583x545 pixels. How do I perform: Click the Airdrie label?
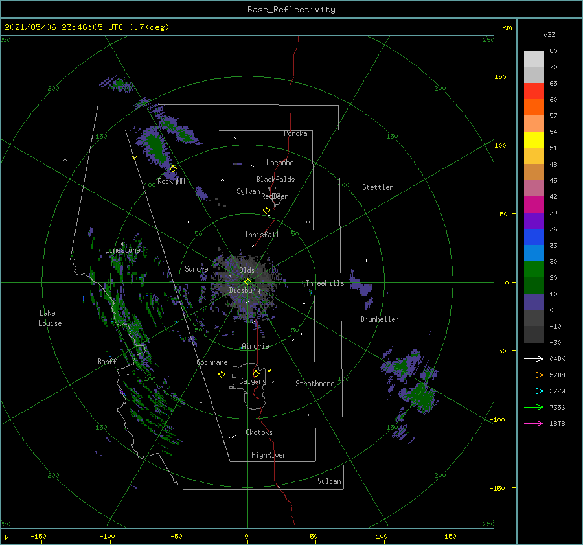point(255,346)
